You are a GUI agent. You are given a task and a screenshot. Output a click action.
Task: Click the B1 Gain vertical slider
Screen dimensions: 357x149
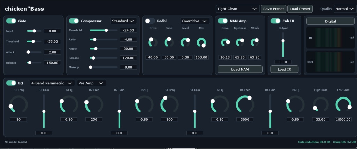[x=44, y=111]
